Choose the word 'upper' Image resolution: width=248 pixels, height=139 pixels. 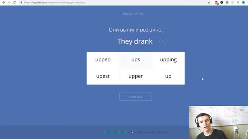point(136,76)
